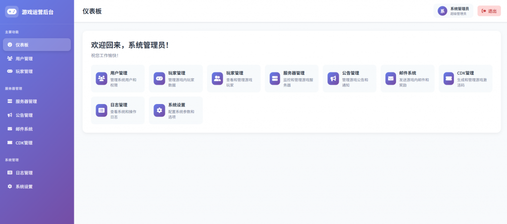The image size is (507, 224).
Task: Click the list icon on the 日志管理 card
Action: [x=101, y=111]
